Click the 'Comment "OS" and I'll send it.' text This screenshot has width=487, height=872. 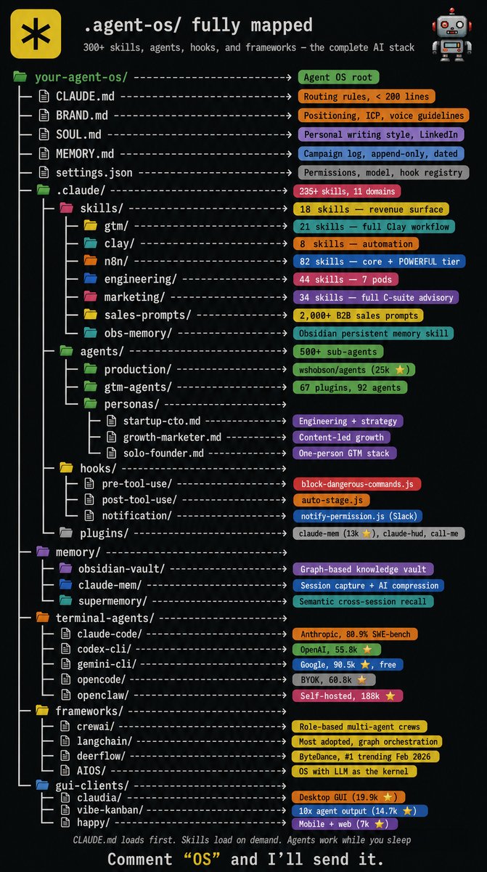[245, 858]
